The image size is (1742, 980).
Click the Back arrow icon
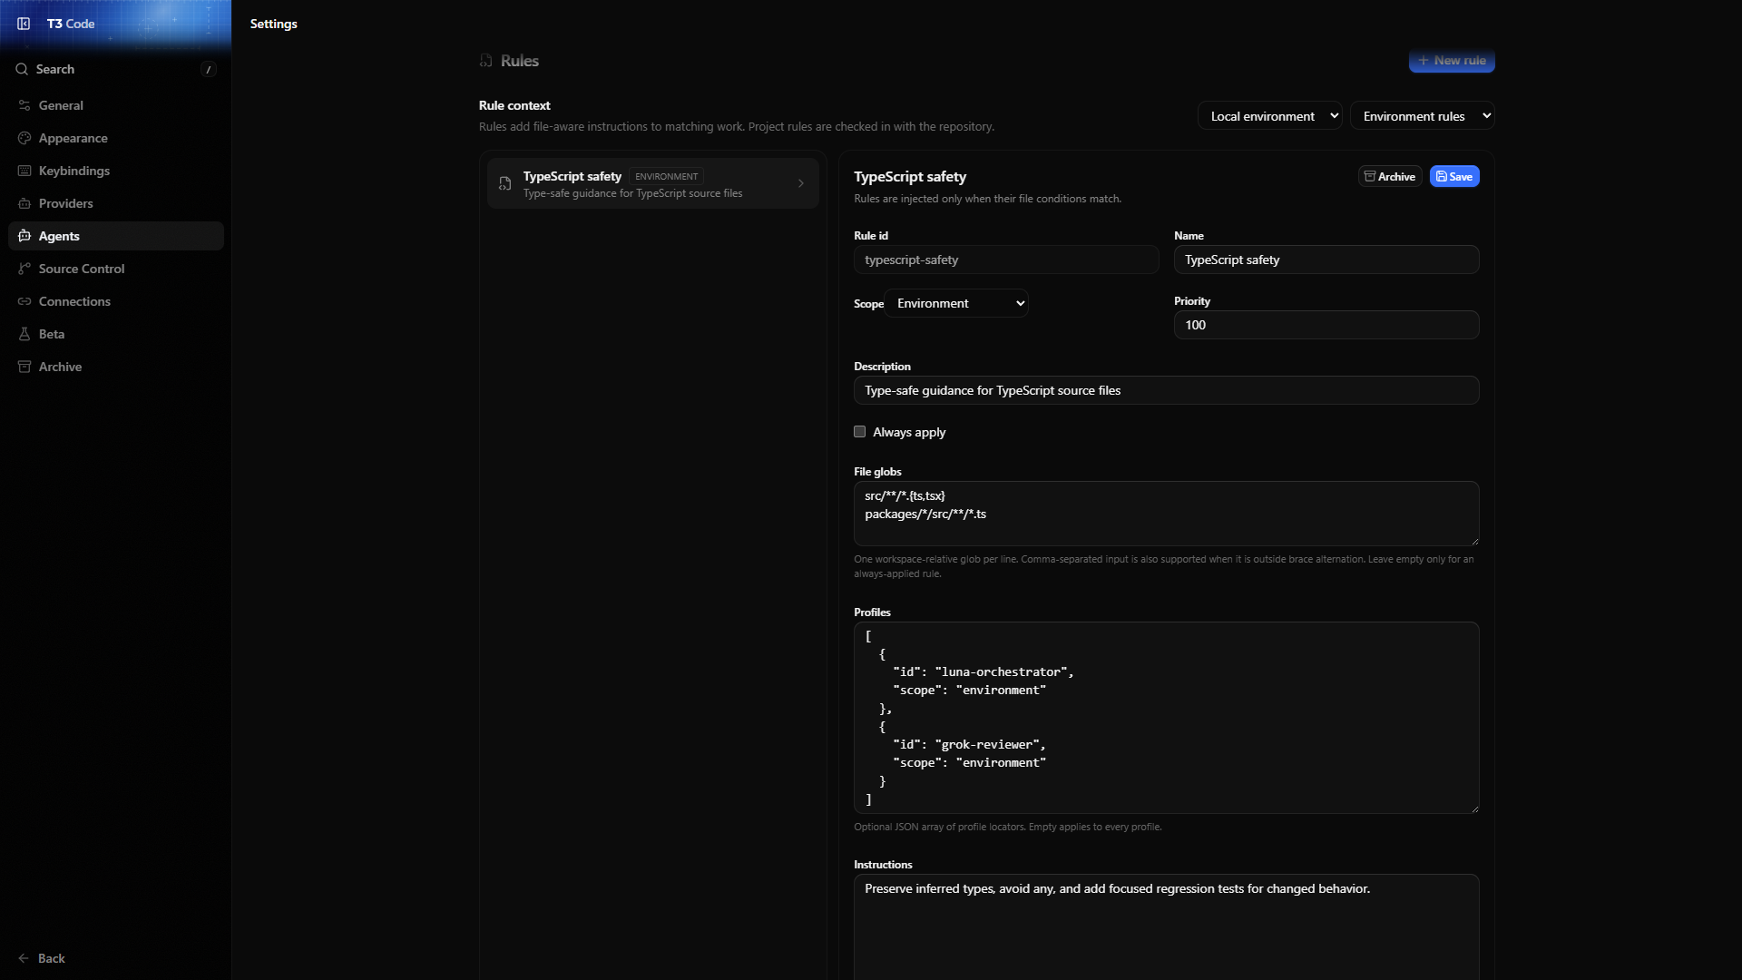(x=24, y=958)
